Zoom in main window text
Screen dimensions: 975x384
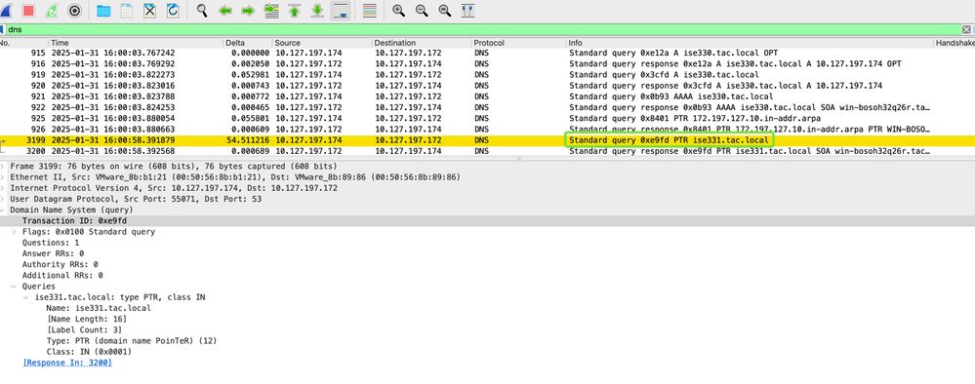click(398, 10)
